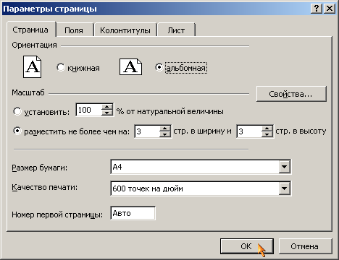The image size is (339, 260).
Task: Click the portrait page orientation icon
Action: coord(32,66)
